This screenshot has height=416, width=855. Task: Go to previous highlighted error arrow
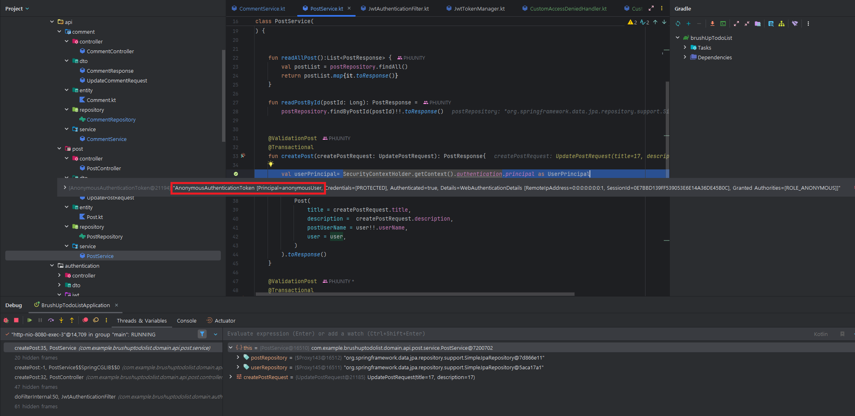(x=655, y=22)
